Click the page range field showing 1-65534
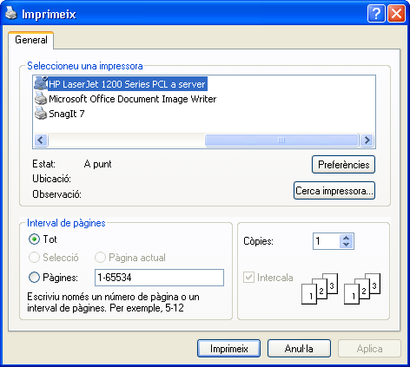This screenshot has width=410, height=367. coord(159,278)
